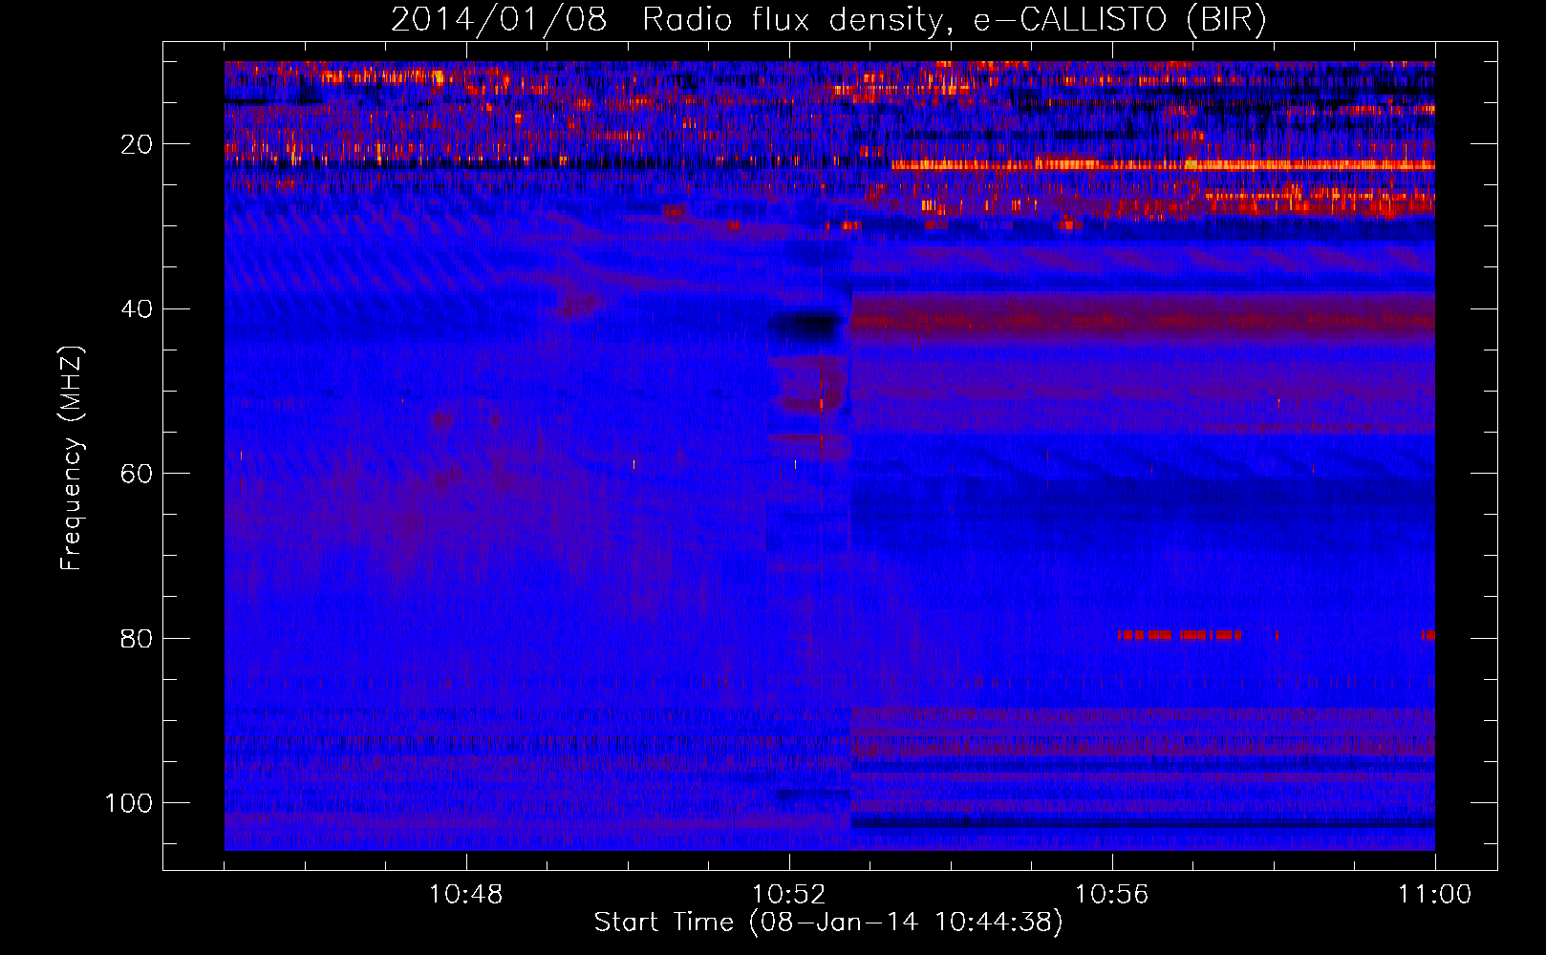Click the bright yellow band near 22 MHz

coord(1163,165)
